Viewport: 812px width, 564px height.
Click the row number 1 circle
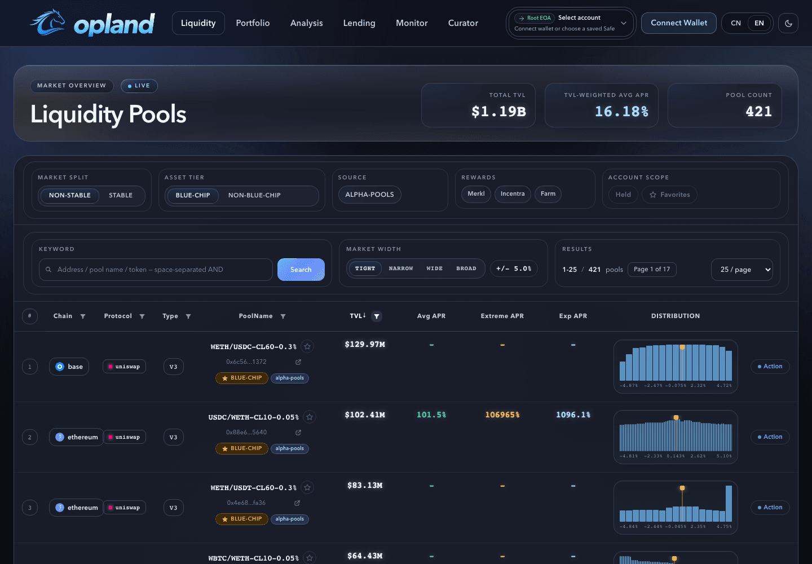30,367
